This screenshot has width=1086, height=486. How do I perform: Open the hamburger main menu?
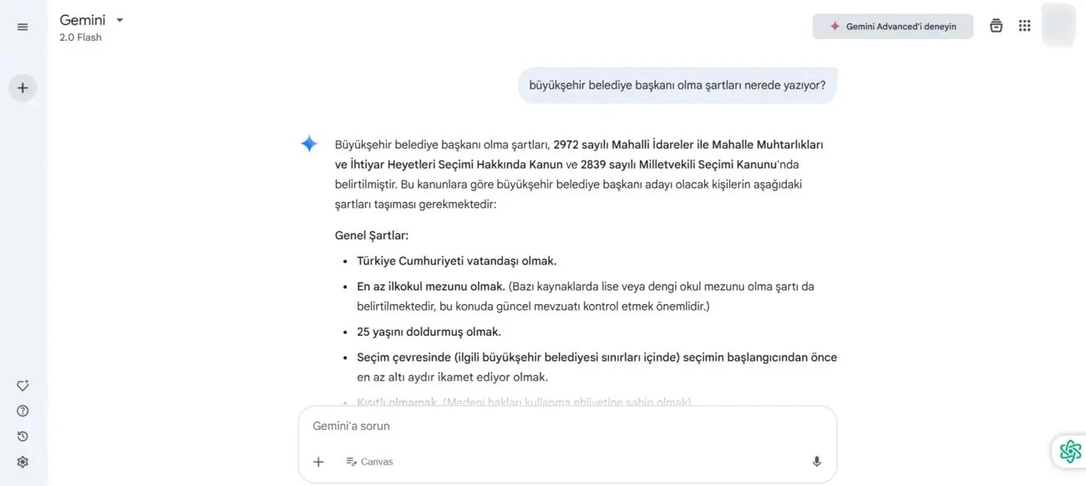click(x=23, y=27)
